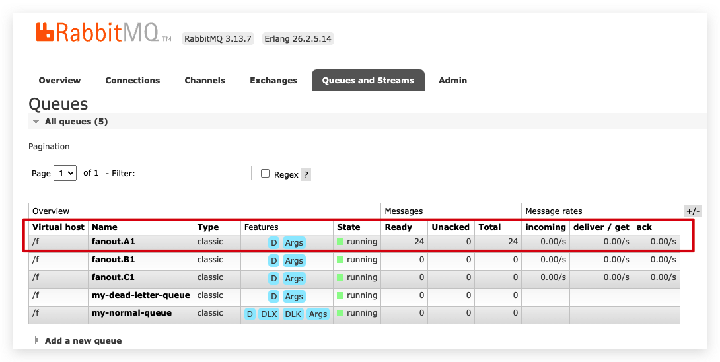This screenshot has height=362, width=720.
Task: Sort by Ready messages column
Action: (x=398, y=227)
